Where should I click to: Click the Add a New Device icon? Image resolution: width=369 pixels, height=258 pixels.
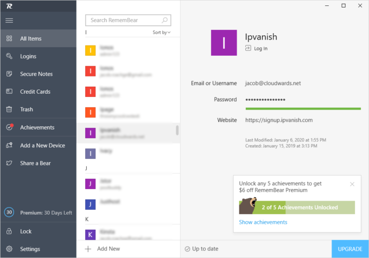pyautogui.click(x=9, y=145)
